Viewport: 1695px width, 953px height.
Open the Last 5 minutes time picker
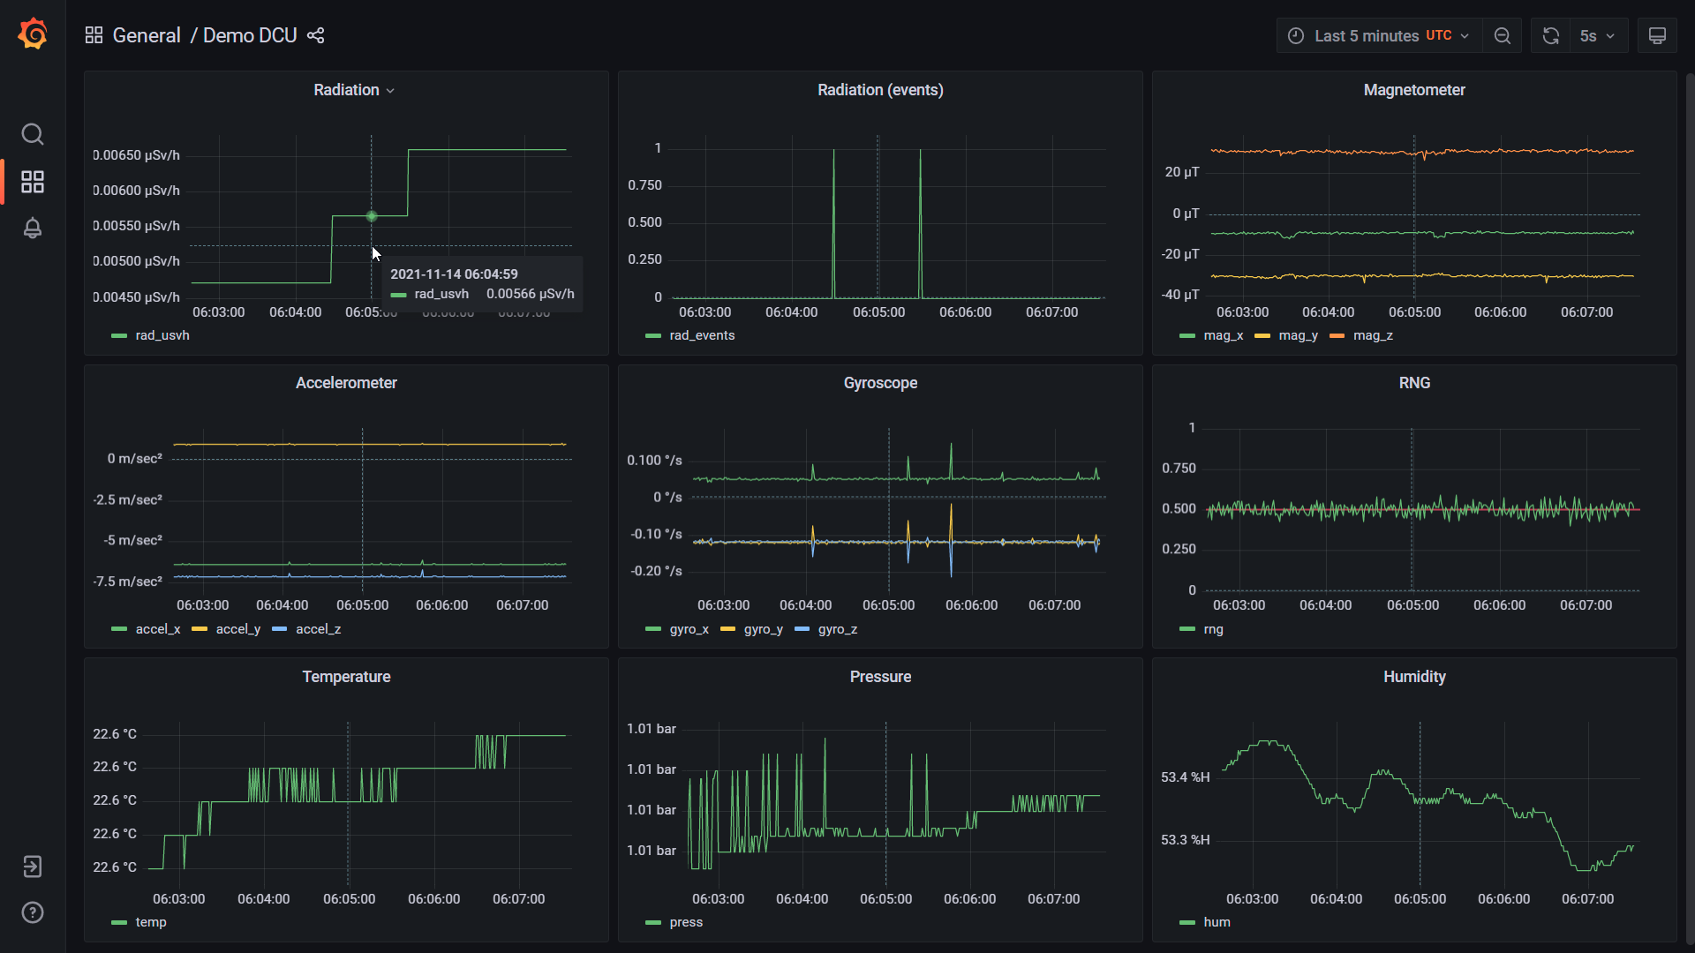point(1378,35)
